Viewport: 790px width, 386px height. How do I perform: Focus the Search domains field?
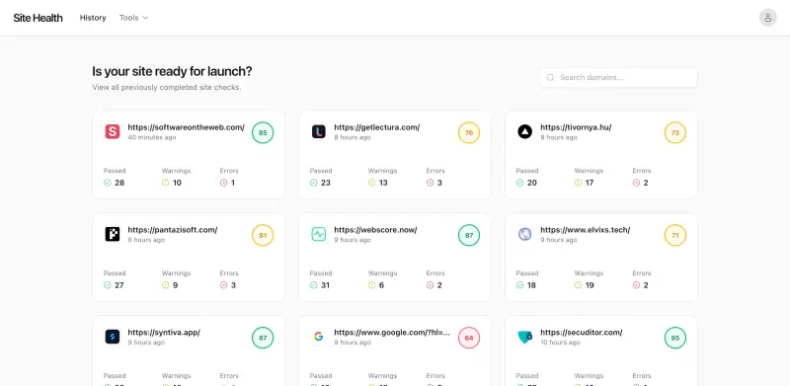point(619,78)
